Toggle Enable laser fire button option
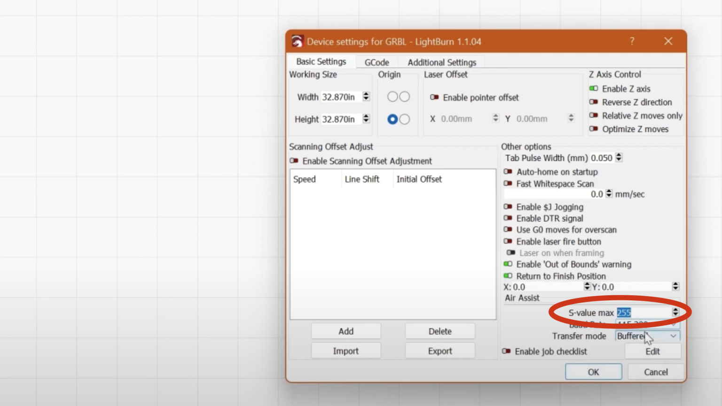This screenshot has height=406, width=722. (x=508, y=241)
